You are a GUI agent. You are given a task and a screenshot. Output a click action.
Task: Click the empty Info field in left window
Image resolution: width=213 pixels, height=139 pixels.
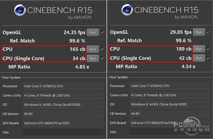[x=63, y=132]
